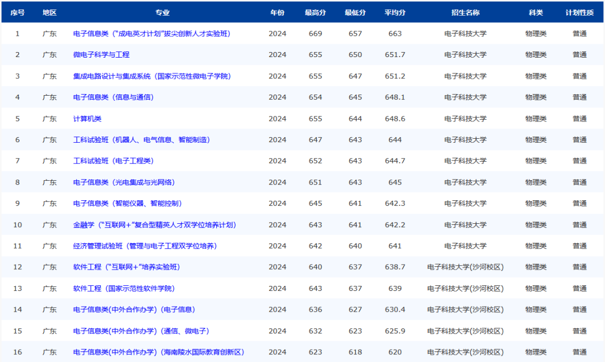This screenshot has height=362, width=605.
Task: Select row number 10 cell
Action: [17, 225]
